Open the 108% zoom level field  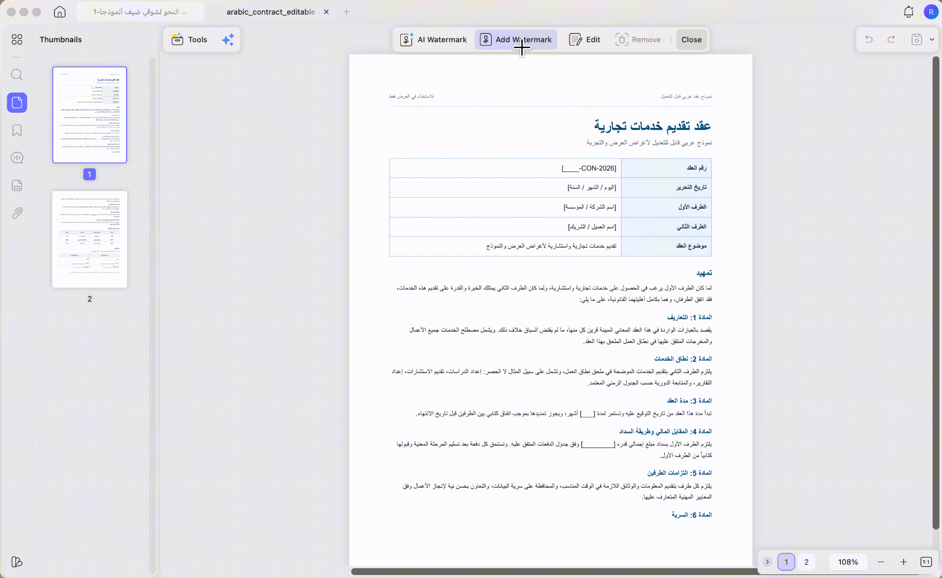(x=848, y=562)
